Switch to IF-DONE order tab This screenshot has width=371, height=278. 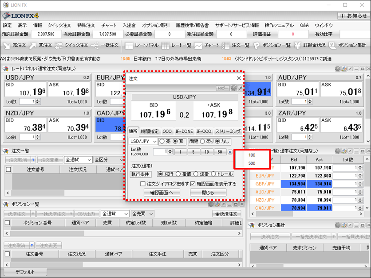pyautogui.click(x=184, y=131)
